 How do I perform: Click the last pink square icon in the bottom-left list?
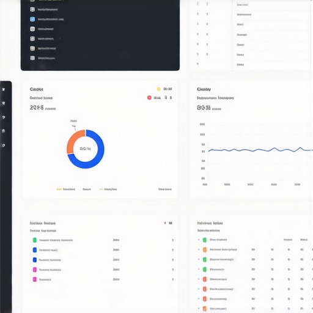[35, 279]
